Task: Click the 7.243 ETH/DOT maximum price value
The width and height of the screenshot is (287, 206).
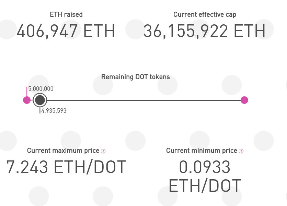Action: [x=66, y=167]
